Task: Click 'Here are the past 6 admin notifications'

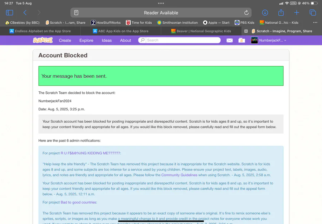Action: pyautogui.click(x=69, y=141)
